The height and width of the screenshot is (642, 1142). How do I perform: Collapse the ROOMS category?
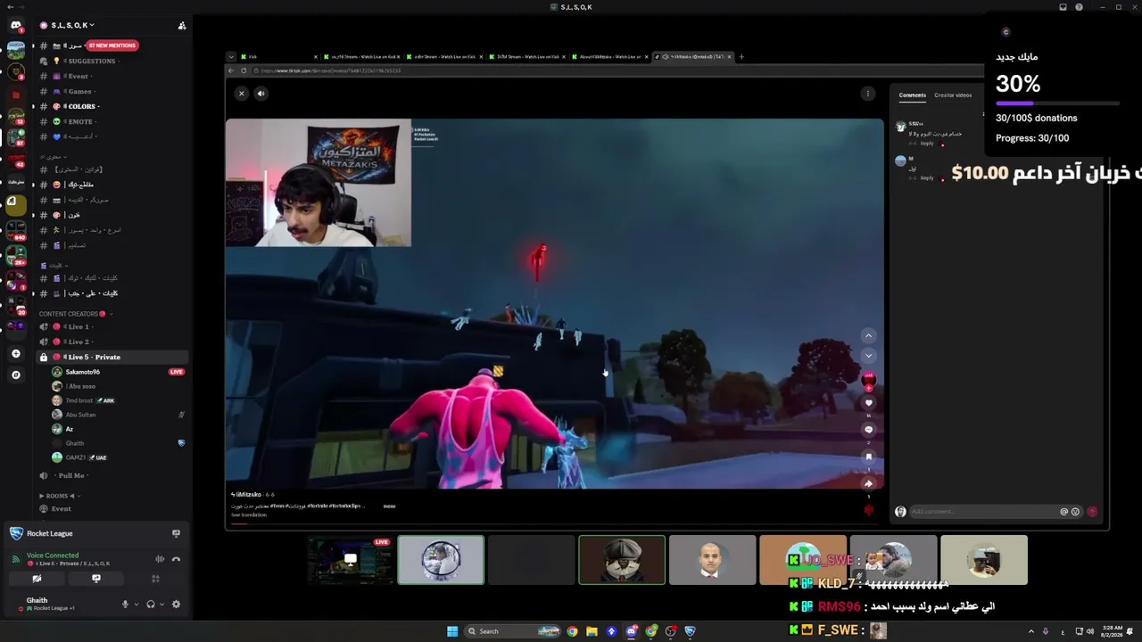(x=60, y=496)
